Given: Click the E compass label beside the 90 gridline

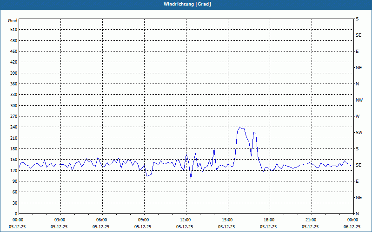Looking at the screenshot, I should pos(357,181).
